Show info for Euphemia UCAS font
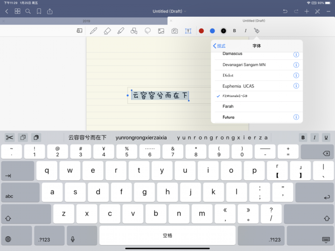Image resolution: width=335 pixels, height=251 pixels. 296,86
